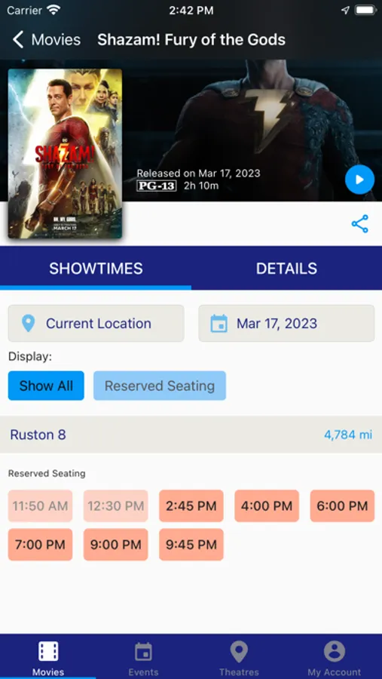The image size is (382, 679).
Task: Open the Current Location selector
Action: (x=96, y=324)
